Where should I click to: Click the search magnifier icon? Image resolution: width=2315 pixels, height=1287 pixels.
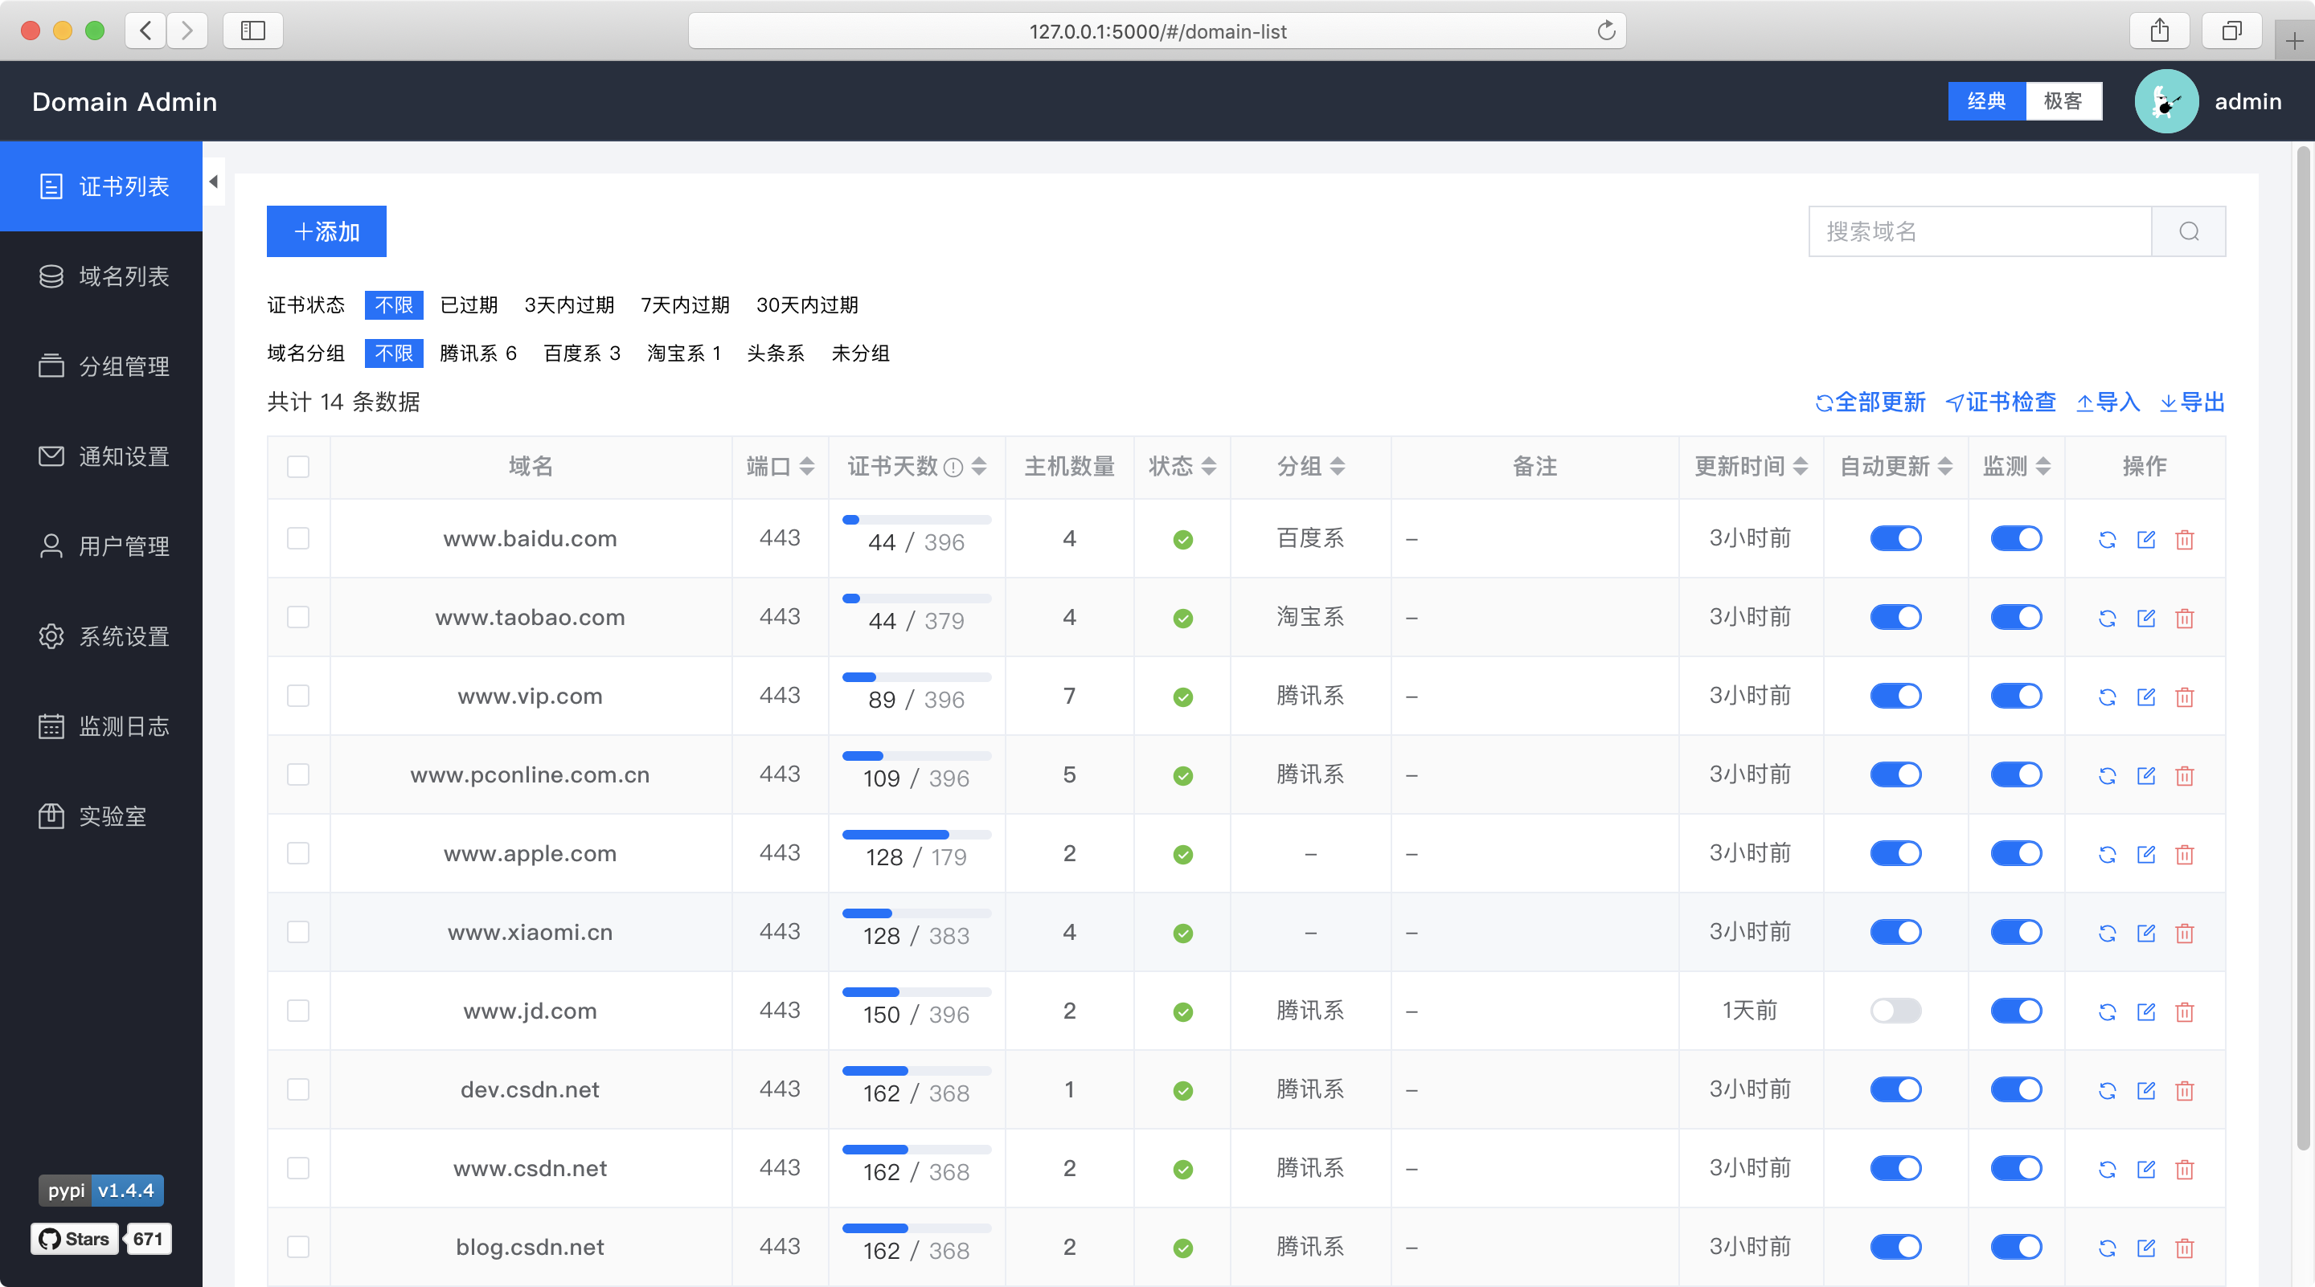pyautogui.click(x=2188, y=231)
